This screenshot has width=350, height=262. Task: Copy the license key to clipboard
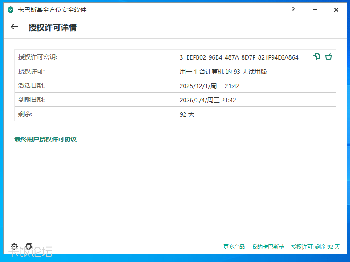point(316,57)
